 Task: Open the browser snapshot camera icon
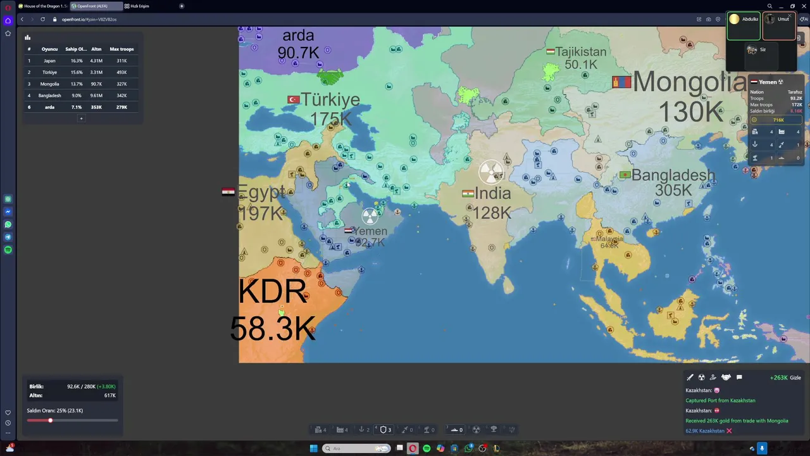(x=708, y=19)
